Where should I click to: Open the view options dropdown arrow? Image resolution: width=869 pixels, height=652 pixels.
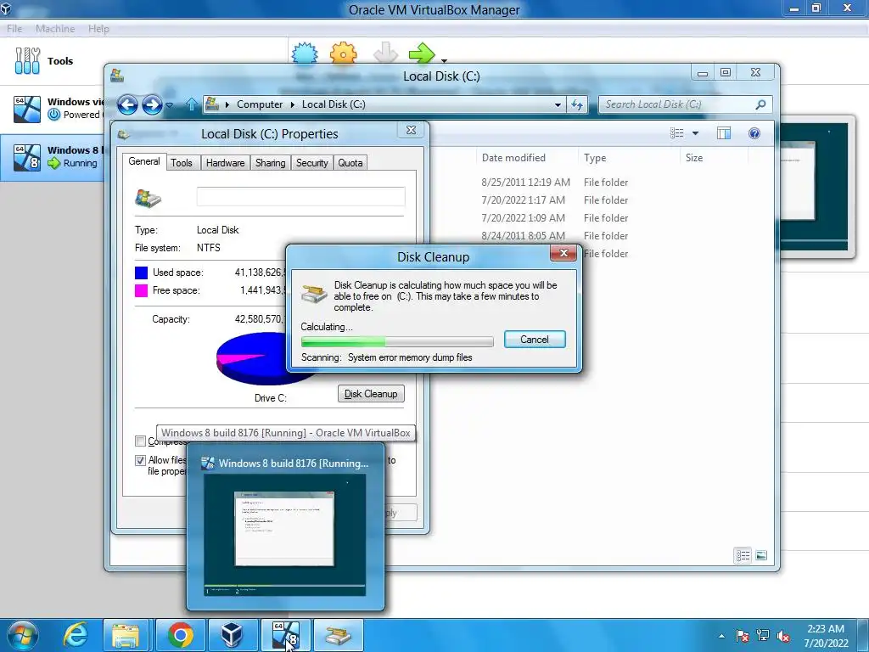[x=695, y=133]
